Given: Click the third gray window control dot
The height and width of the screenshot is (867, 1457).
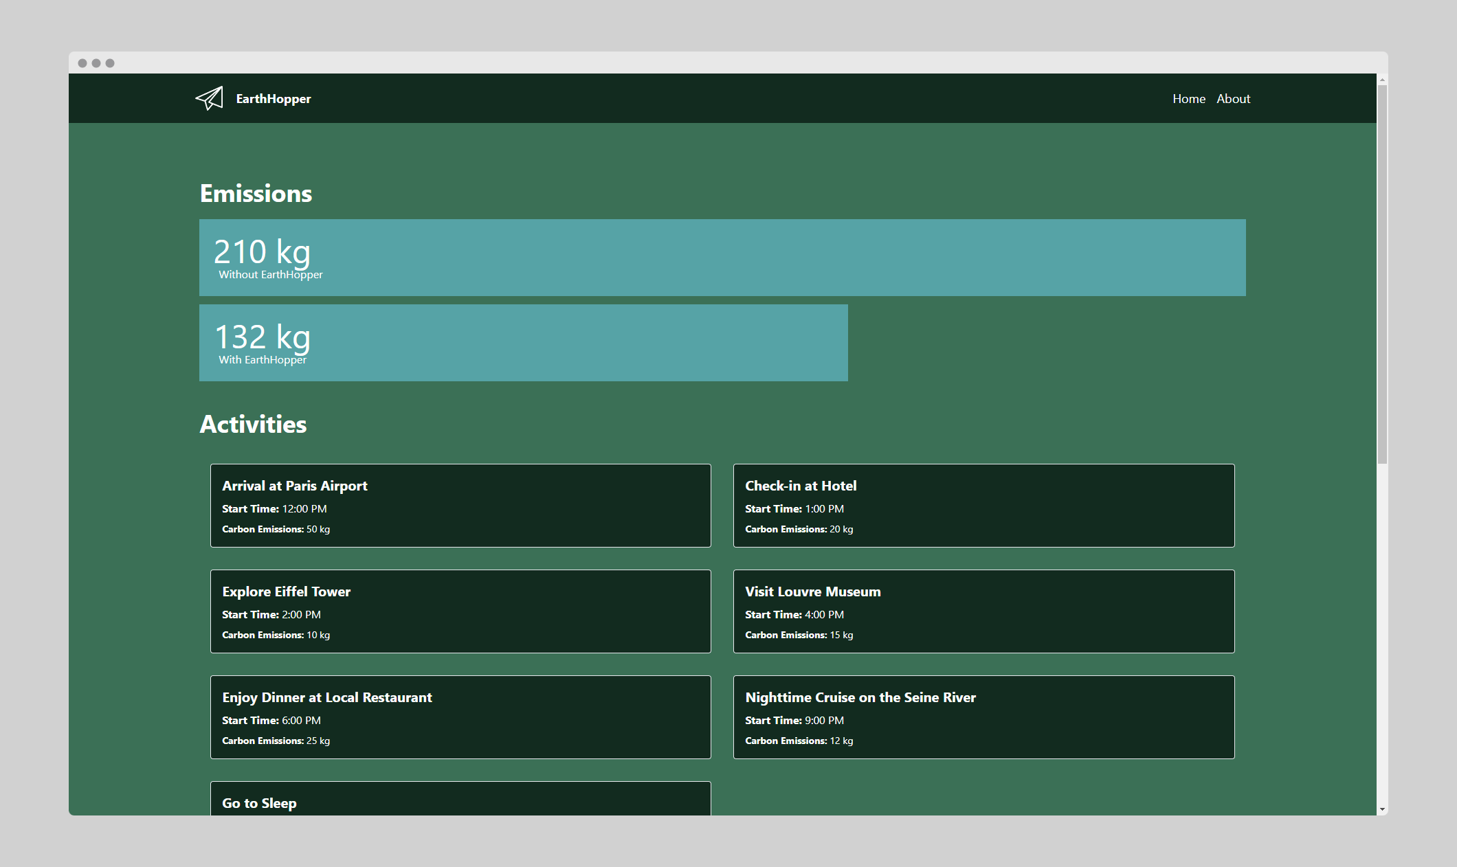Looking at the screenshot, I should (x=110, y=63).
